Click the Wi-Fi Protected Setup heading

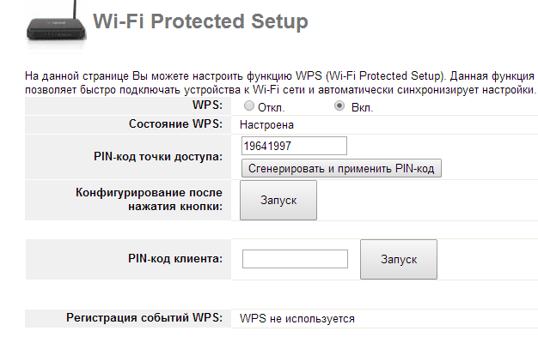(200, 21)
